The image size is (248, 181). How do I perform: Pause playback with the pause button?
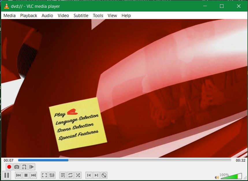tap(7, 175)
